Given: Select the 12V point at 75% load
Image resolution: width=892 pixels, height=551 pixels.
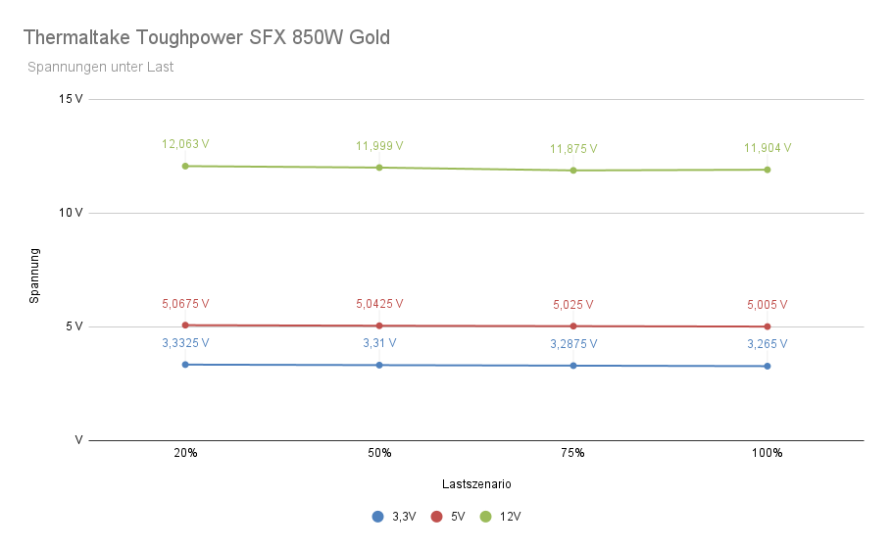Looking at the screenshot, I should (x=573, y=171).
